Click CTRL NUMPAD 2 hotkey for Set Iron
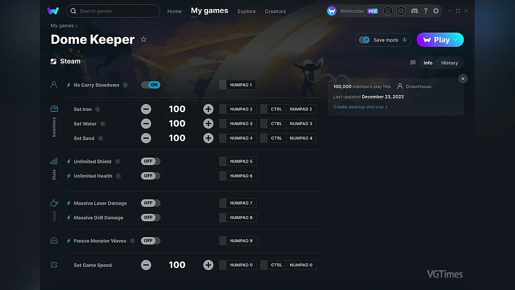Viewport: 515px width, 290px height. (288, 109)
